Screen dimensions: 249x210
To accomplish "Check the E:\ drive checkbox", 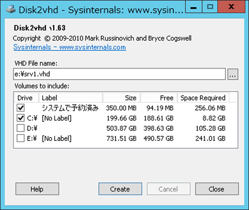I will [x=21, y=138].
